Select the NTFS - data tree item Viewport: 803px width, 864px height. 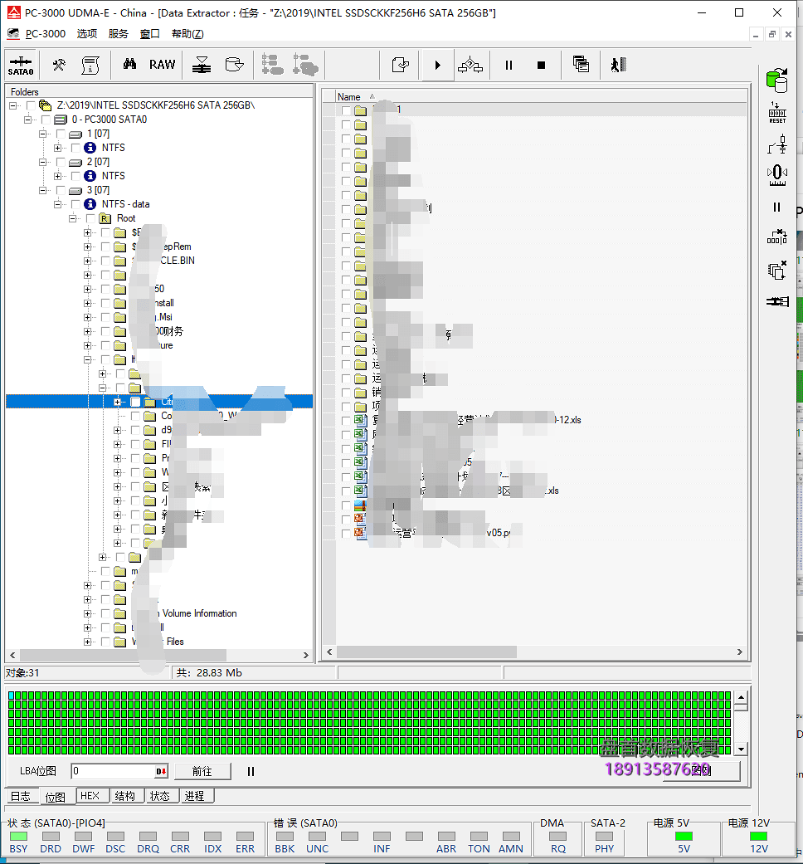click(x=125, y=204)
